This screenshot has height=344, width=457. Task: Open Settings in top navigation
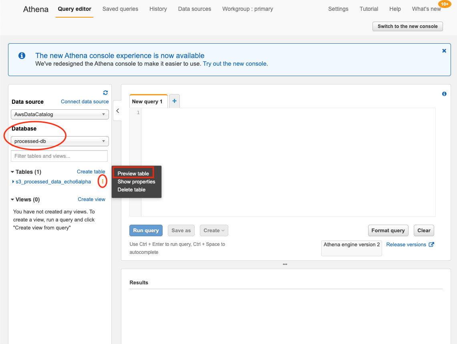coord(338,9)
